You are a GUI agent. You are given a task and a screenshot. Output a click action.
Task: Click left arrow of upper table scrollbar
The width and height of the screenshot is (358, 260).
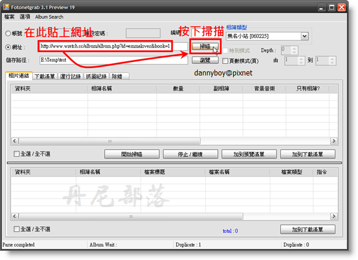15,141
